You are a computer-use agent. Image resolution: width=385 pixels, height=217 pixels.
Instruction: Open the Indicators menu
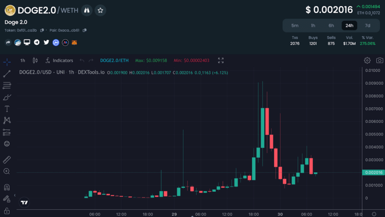(x=59, y=60)
